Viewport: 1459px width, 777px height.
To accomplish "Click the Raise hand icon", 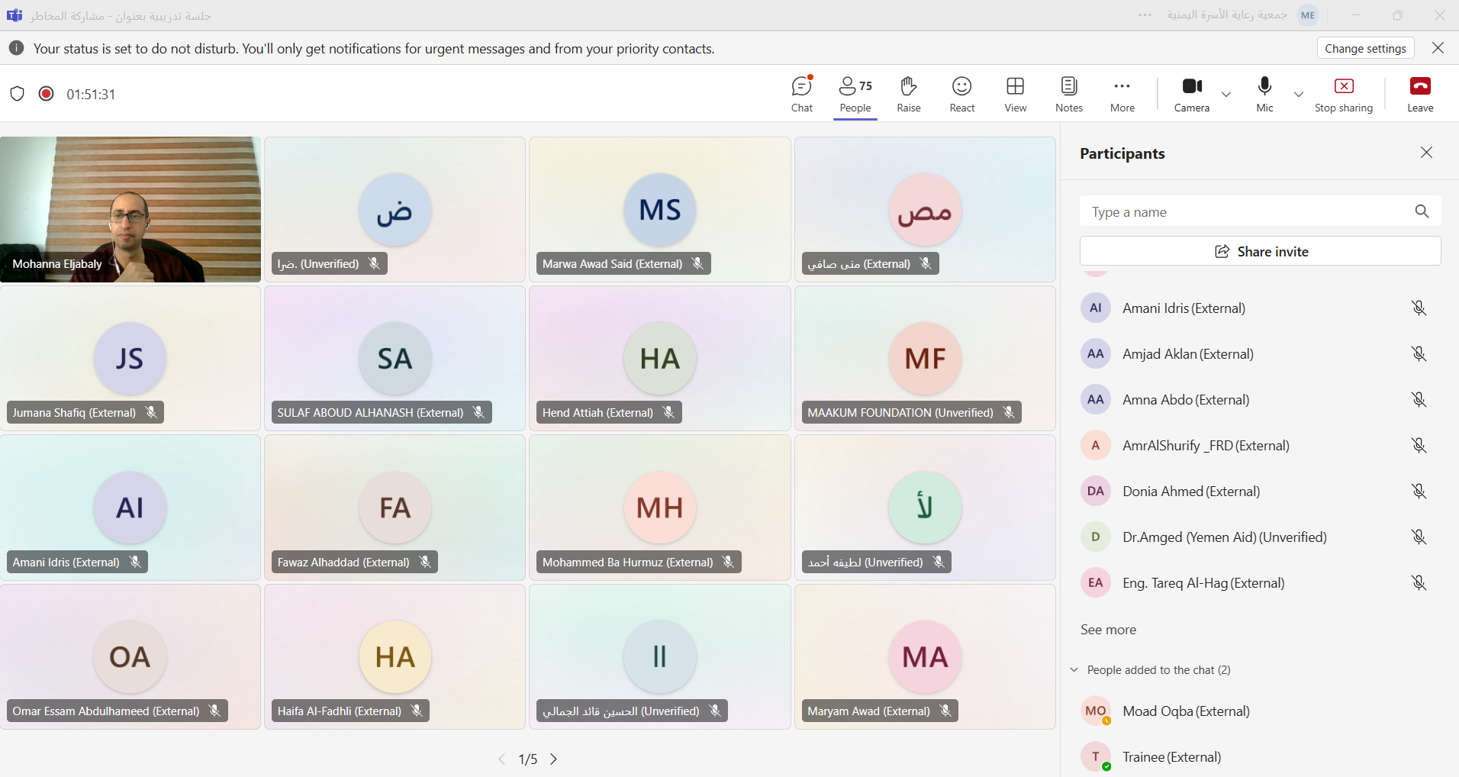I will click(x=908, y=94).
